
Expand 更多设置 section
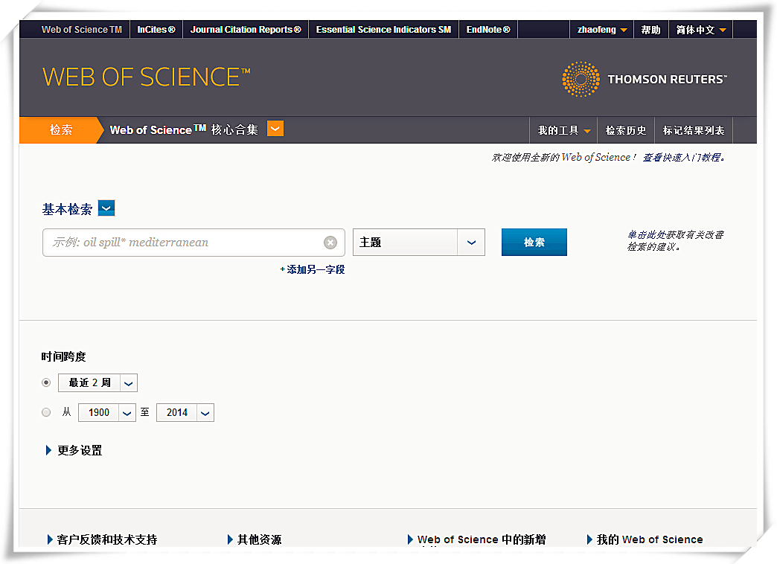click(74, 450)
